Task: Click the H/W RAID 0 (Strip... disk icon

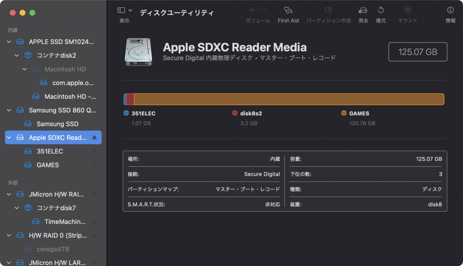Action: pyautogui.click(x=20, y=235)
